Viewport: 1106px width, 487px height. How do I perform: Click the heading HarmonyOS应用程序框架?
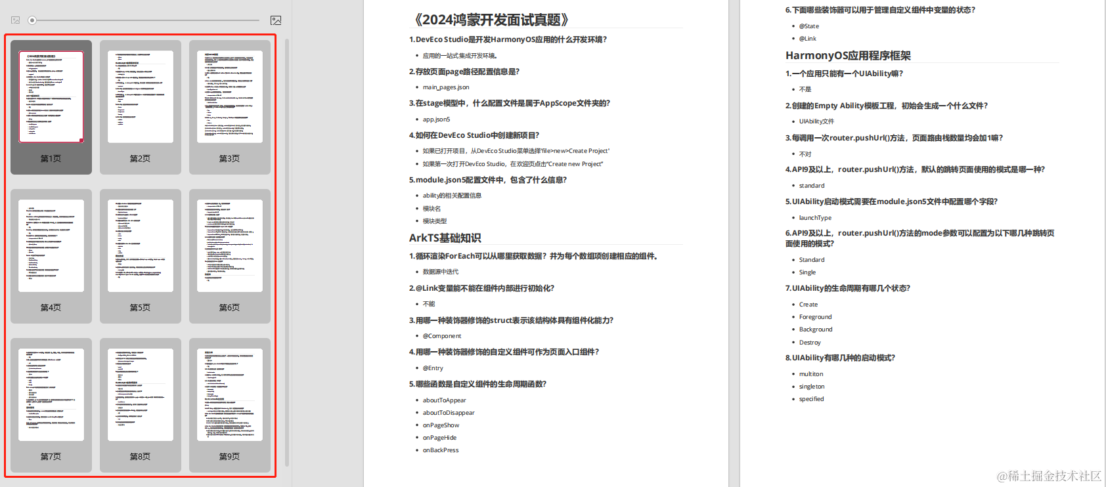click(848, 56)
